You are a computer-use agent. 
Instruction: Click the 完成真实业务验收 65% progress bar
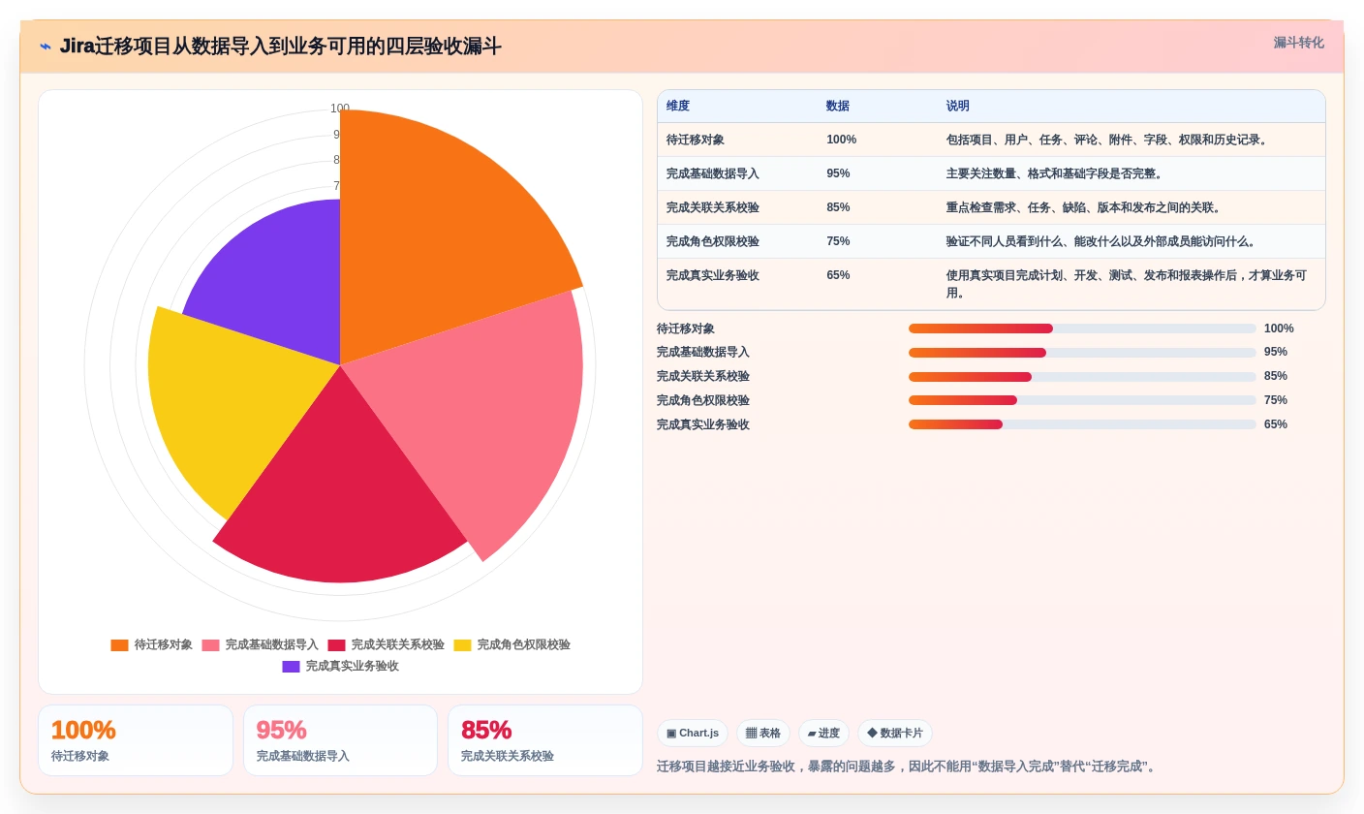click(x=1082, y=424)
